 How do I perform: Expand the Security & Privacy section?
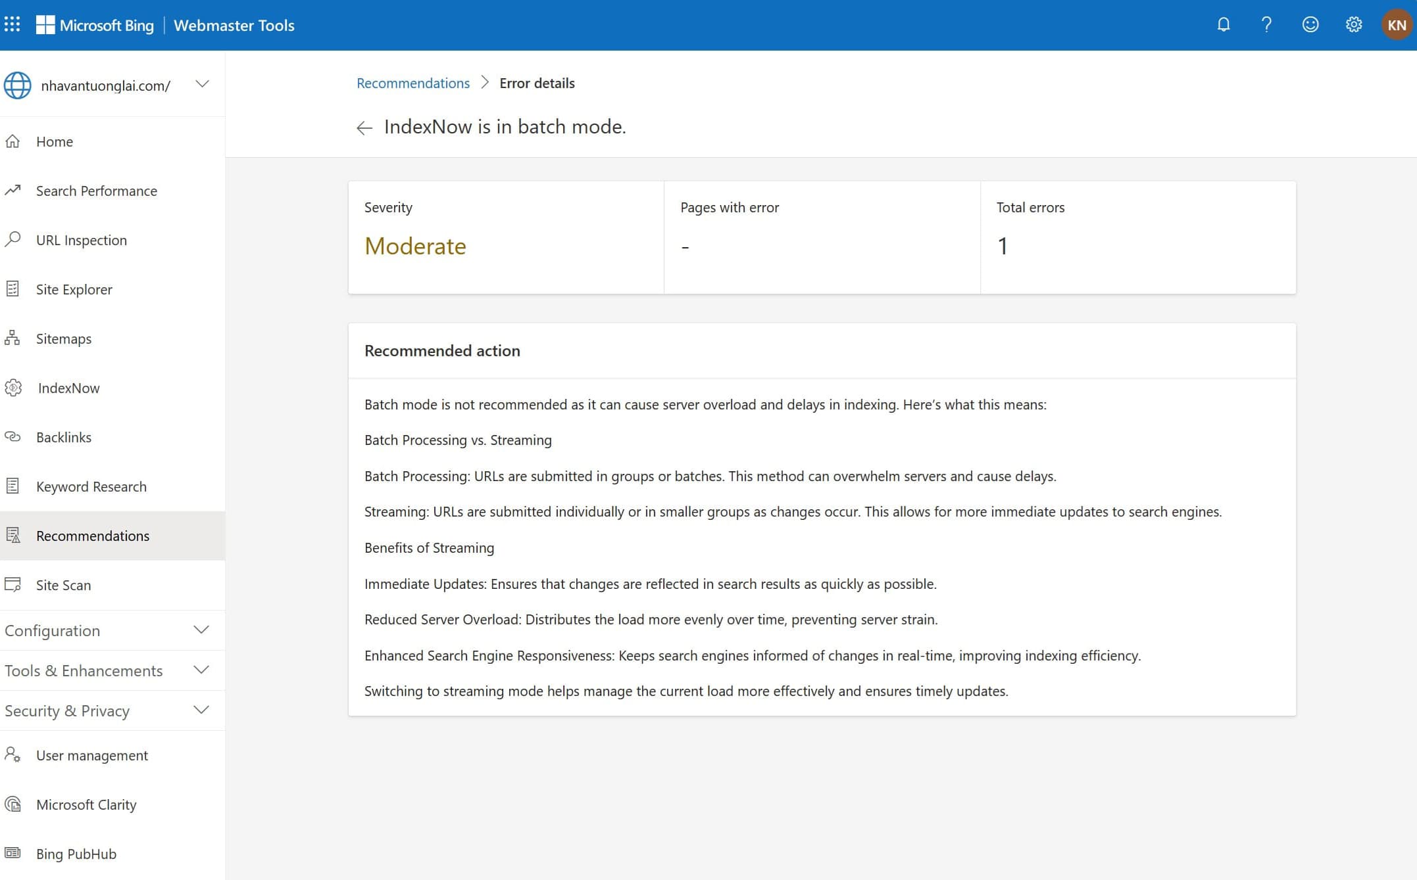coord(112,710)
